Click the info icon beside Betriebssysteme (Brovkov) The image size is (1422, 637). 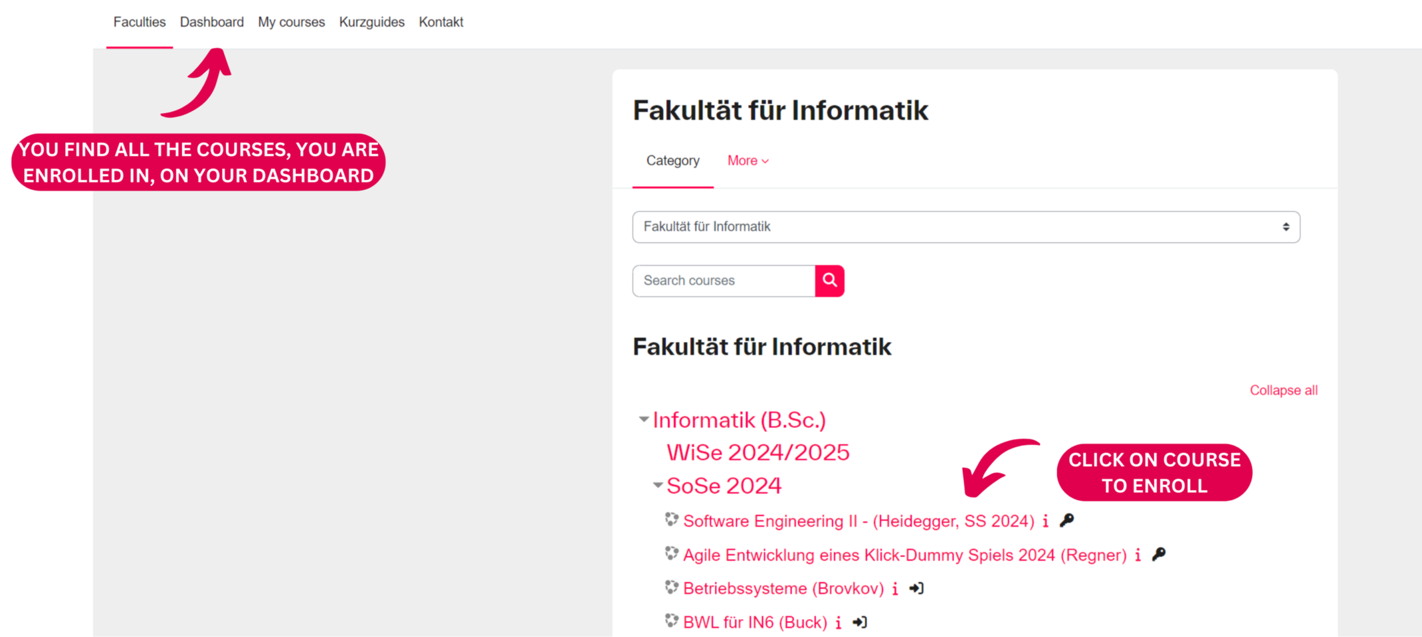(x=894, y=589)
